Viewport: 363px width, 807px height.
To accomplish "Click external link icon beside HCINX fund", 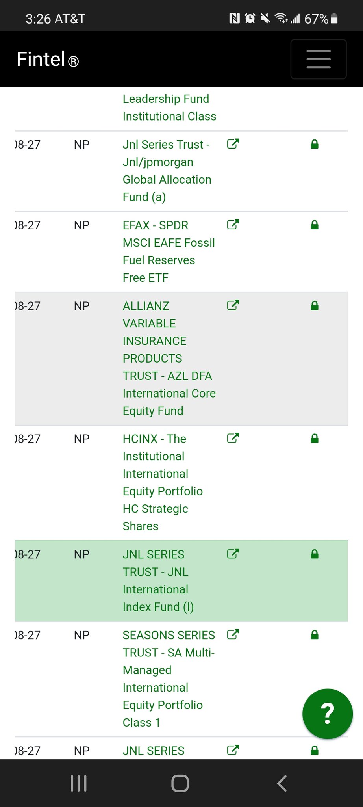I will (x=233, y=438).
